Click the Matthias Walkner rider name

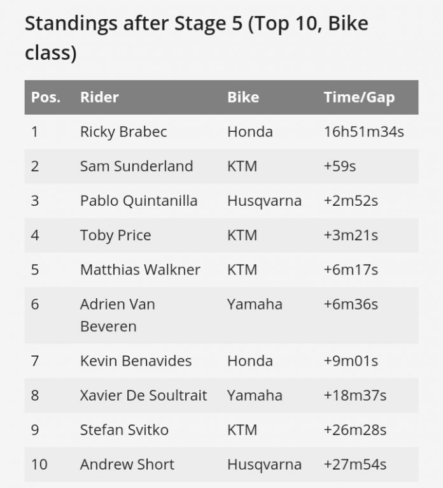(x=140, y=269)
